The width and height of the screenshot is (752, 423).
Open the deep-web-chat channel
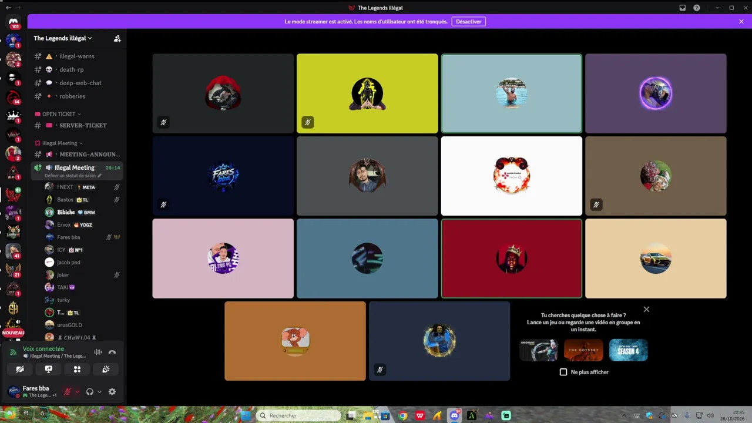click(x=77, y=83)
